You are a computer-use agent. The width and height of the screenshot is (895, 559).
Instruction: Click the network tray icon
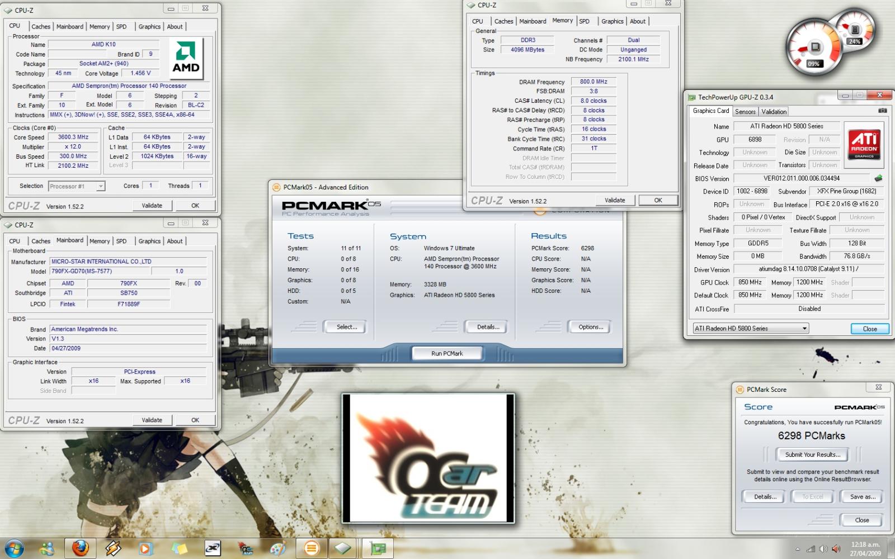[811, 549]
